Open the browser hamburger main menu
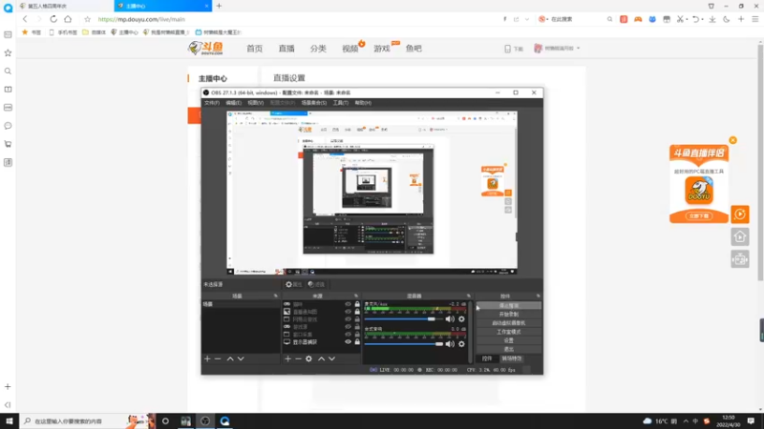 click(754, 19)
